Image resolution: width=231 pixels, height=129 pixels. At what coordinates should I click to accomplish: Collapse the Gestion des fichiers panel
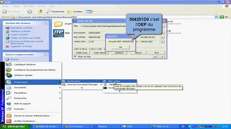pos(46,23)
